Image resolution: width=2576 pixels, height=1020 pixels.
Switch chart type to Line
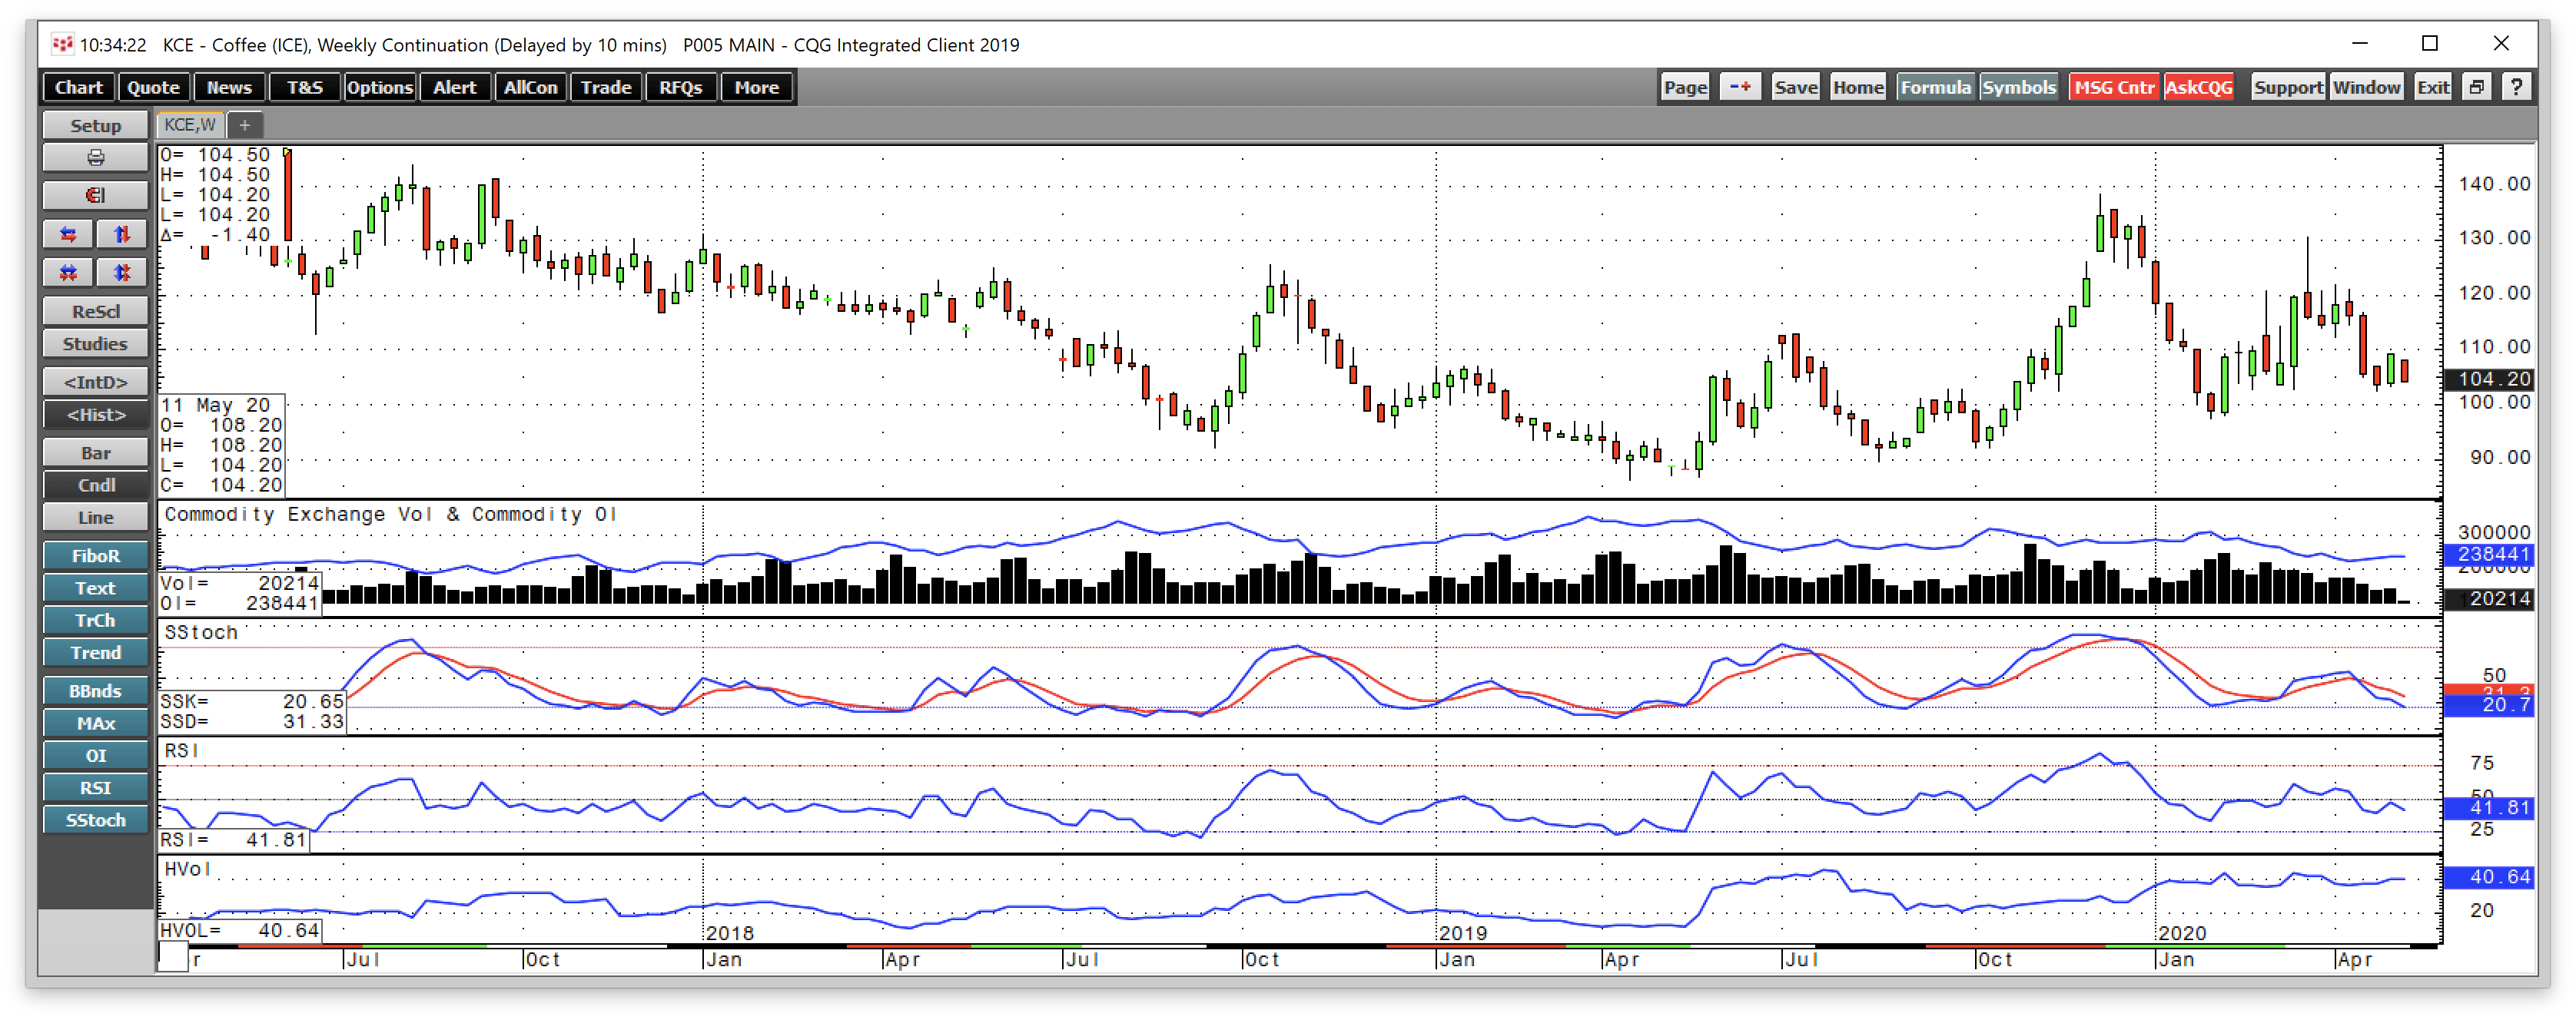coord(95,518)
